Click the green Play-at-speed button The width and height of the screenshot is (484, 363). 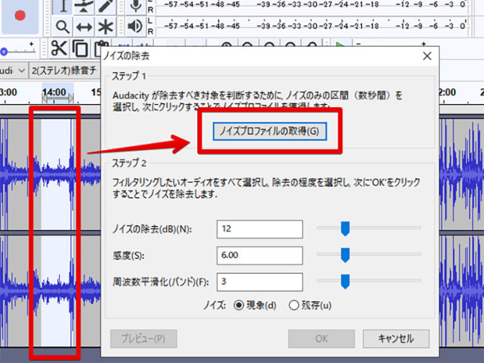(x=341, y=45)
